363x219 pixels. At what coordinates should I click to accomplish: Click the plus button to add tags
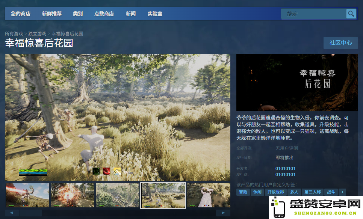[342, 192]
